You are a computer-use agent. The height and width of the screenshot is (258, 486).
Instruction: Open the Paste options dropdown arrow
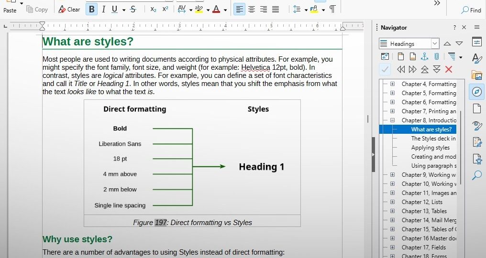point(22,3)
